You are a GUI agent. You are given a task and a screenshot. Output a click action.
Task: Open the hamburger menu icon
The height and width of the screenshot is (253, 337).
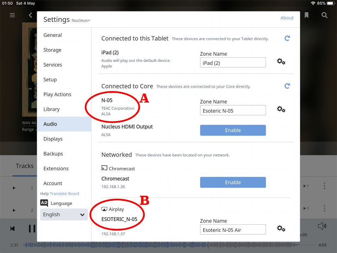pos(12,15)
